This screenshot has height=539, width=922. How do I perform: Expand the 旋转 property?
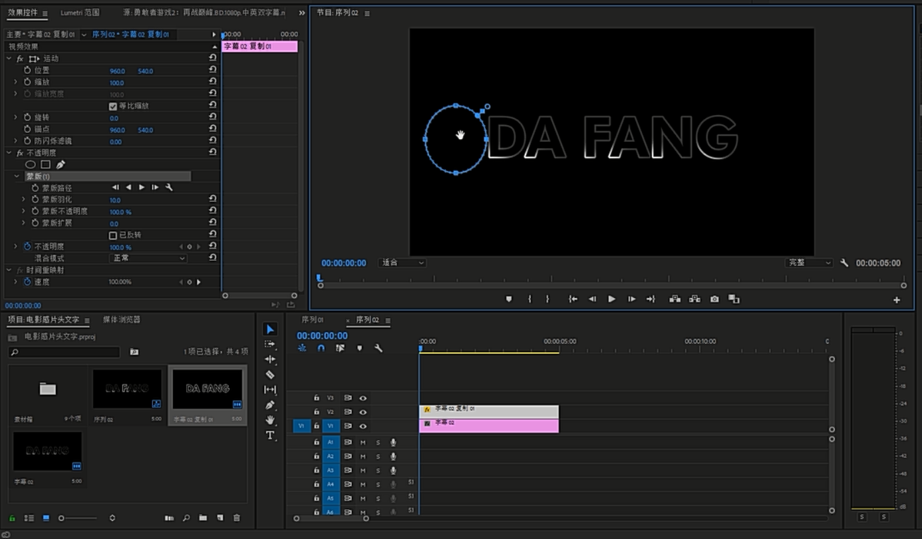16,118
